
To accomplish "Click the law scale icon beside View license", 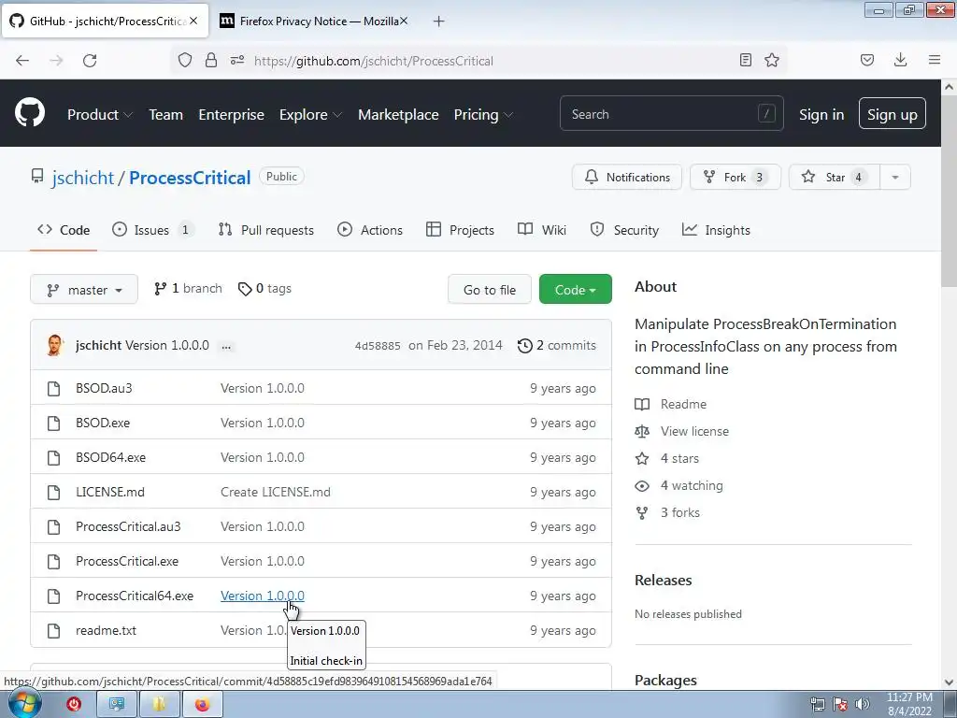I will pyautogui.click(x=642, y=432).
